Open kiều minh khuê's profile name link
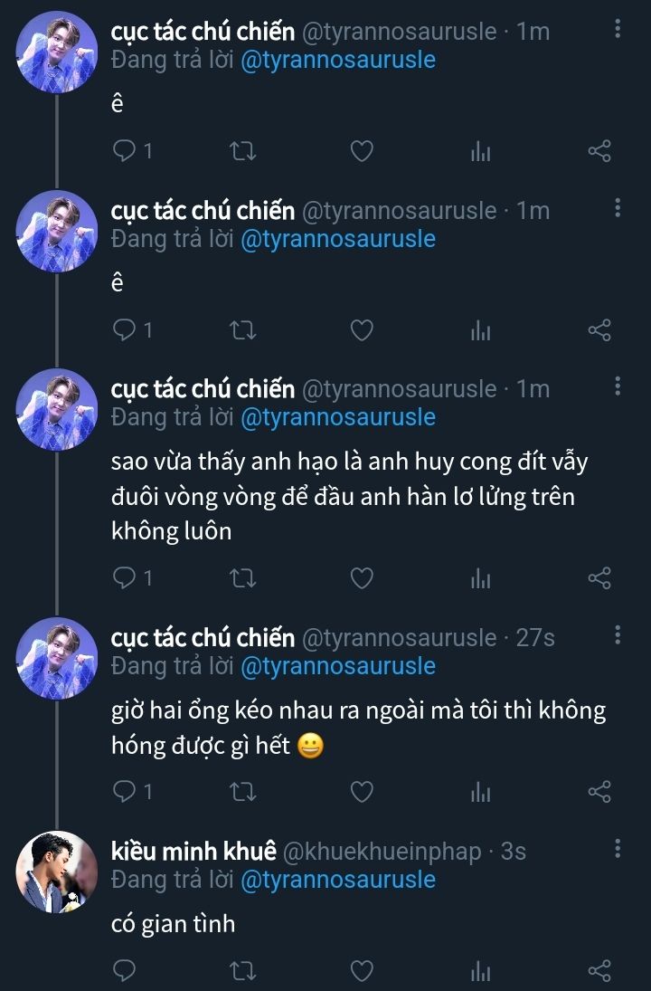651x991 pixels. [193, 851]
